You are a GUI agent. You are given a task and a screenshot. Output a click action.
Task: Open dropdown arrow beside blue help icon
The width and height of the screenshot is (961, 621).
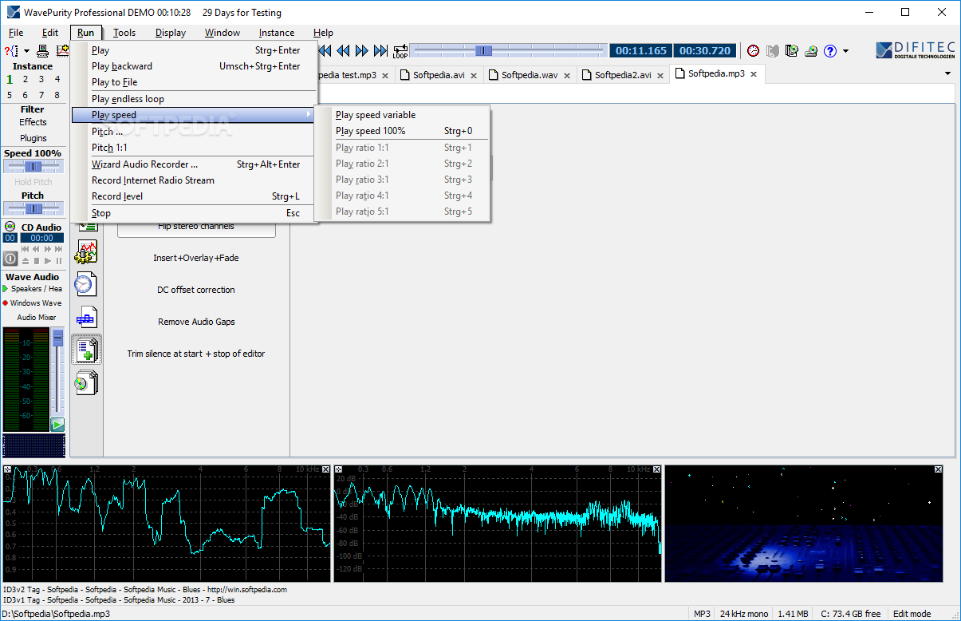click(x=845, y=51)
